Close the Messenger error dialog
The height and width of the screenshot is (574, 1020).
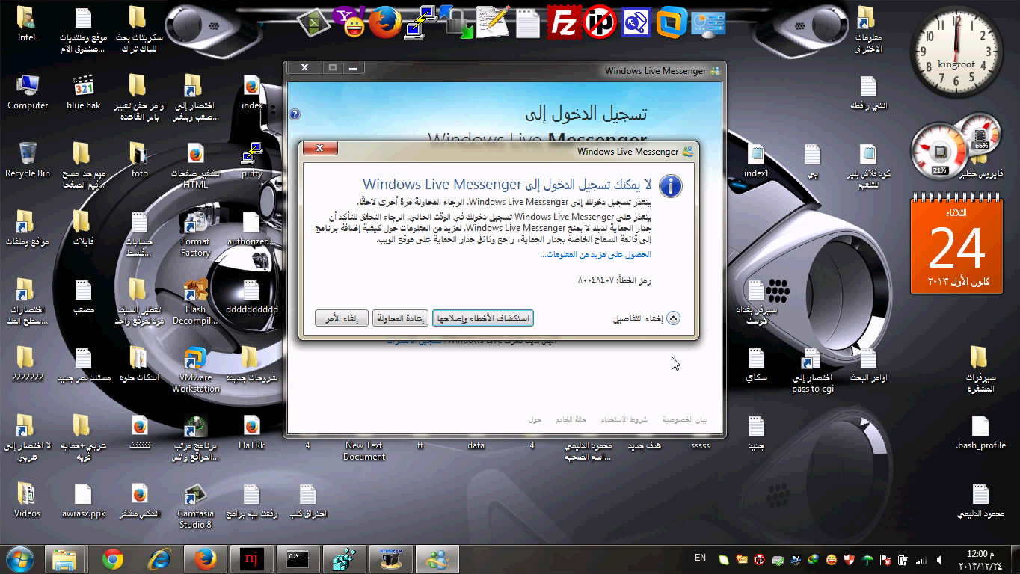tap(320, 148)
